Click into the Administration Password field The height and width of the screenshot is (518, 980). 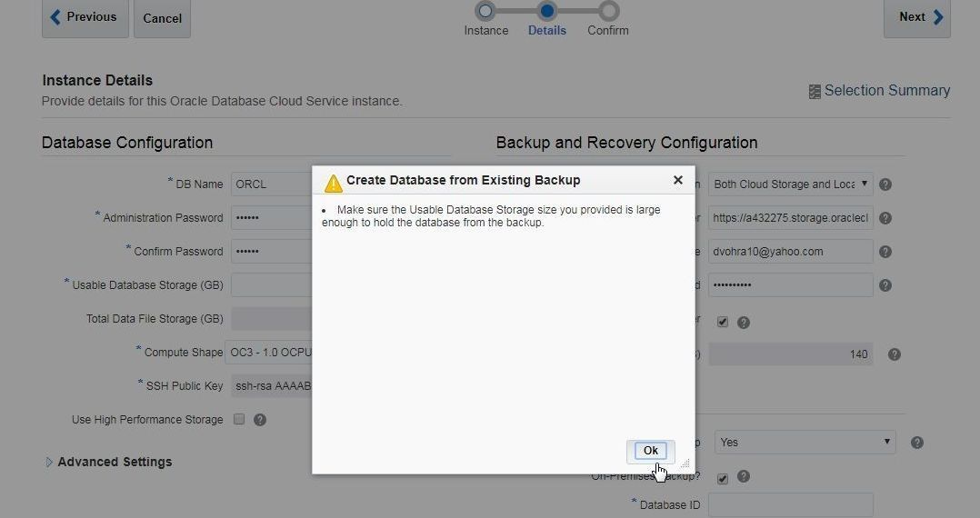[272, 217]
